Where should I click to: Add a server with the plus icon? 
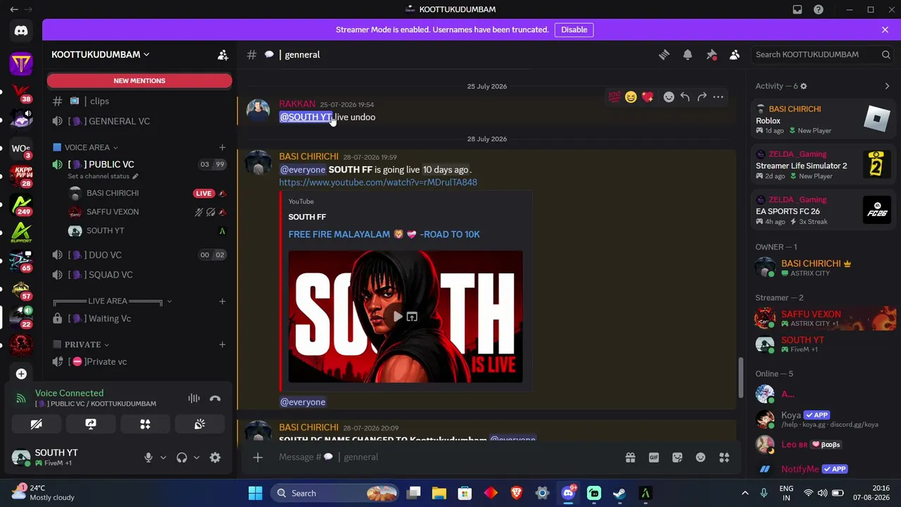pos(21,374)
